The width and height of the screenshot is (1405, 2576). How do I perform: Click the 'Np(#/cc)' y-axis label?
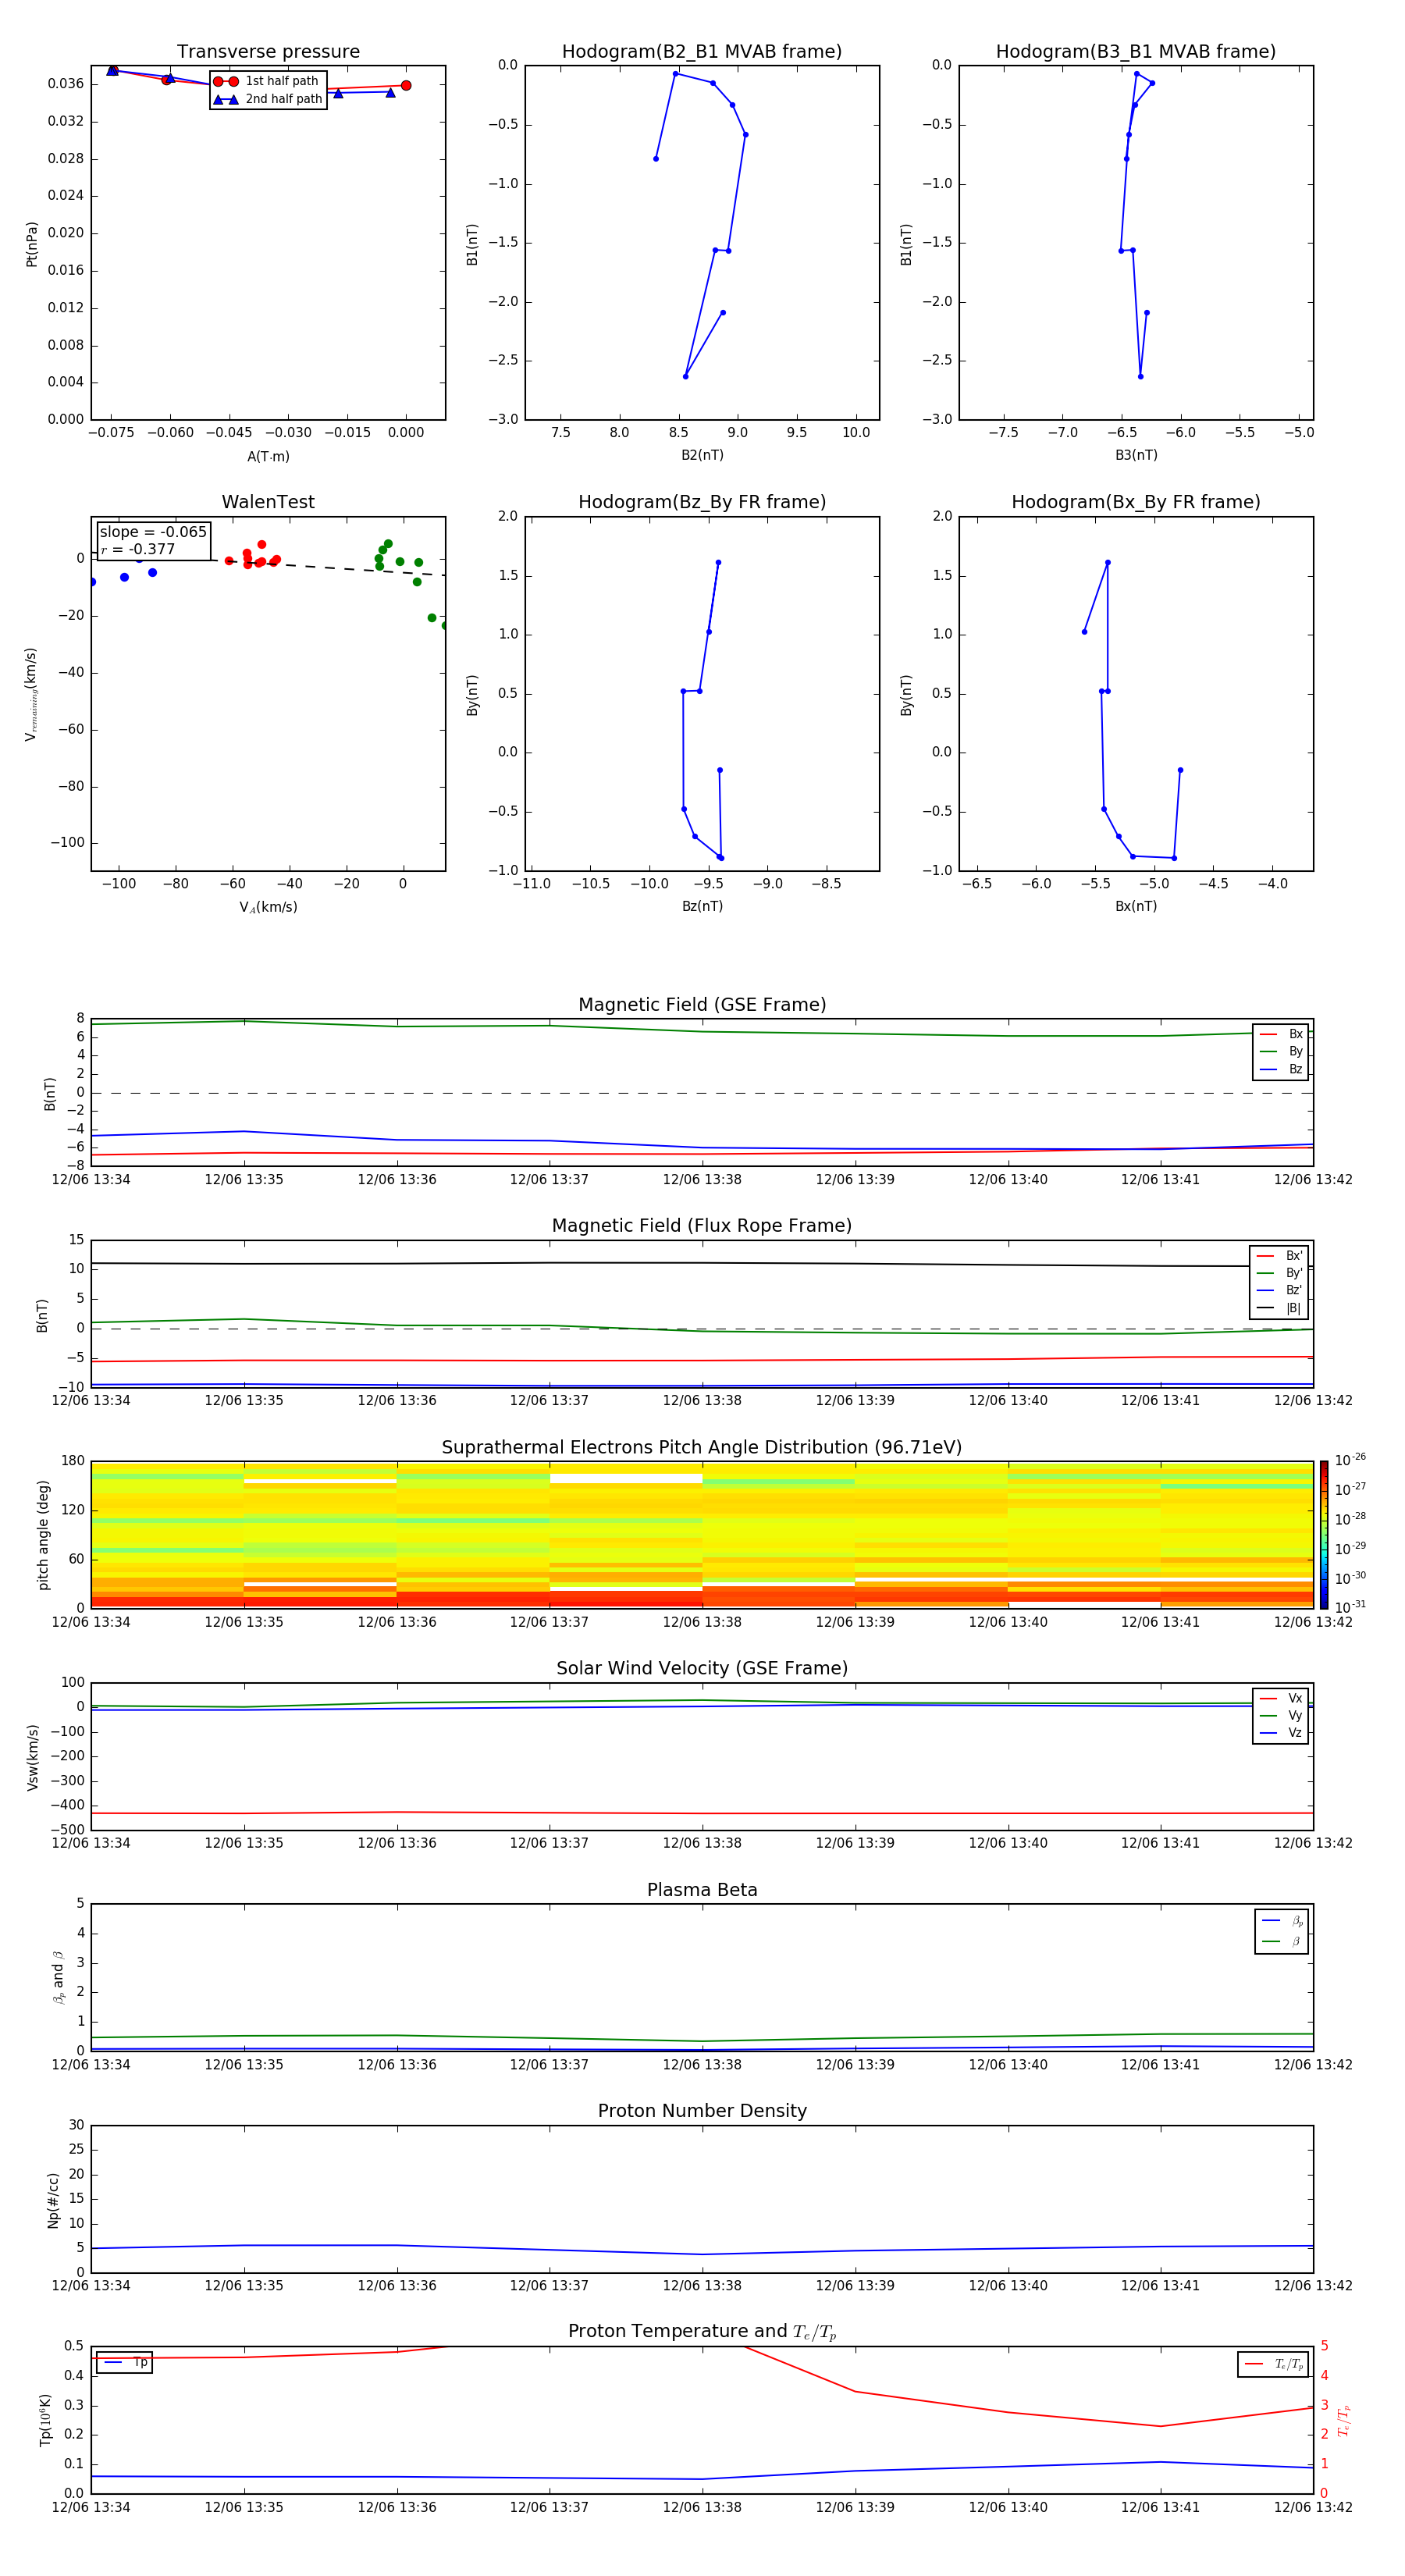(53, 2200)
